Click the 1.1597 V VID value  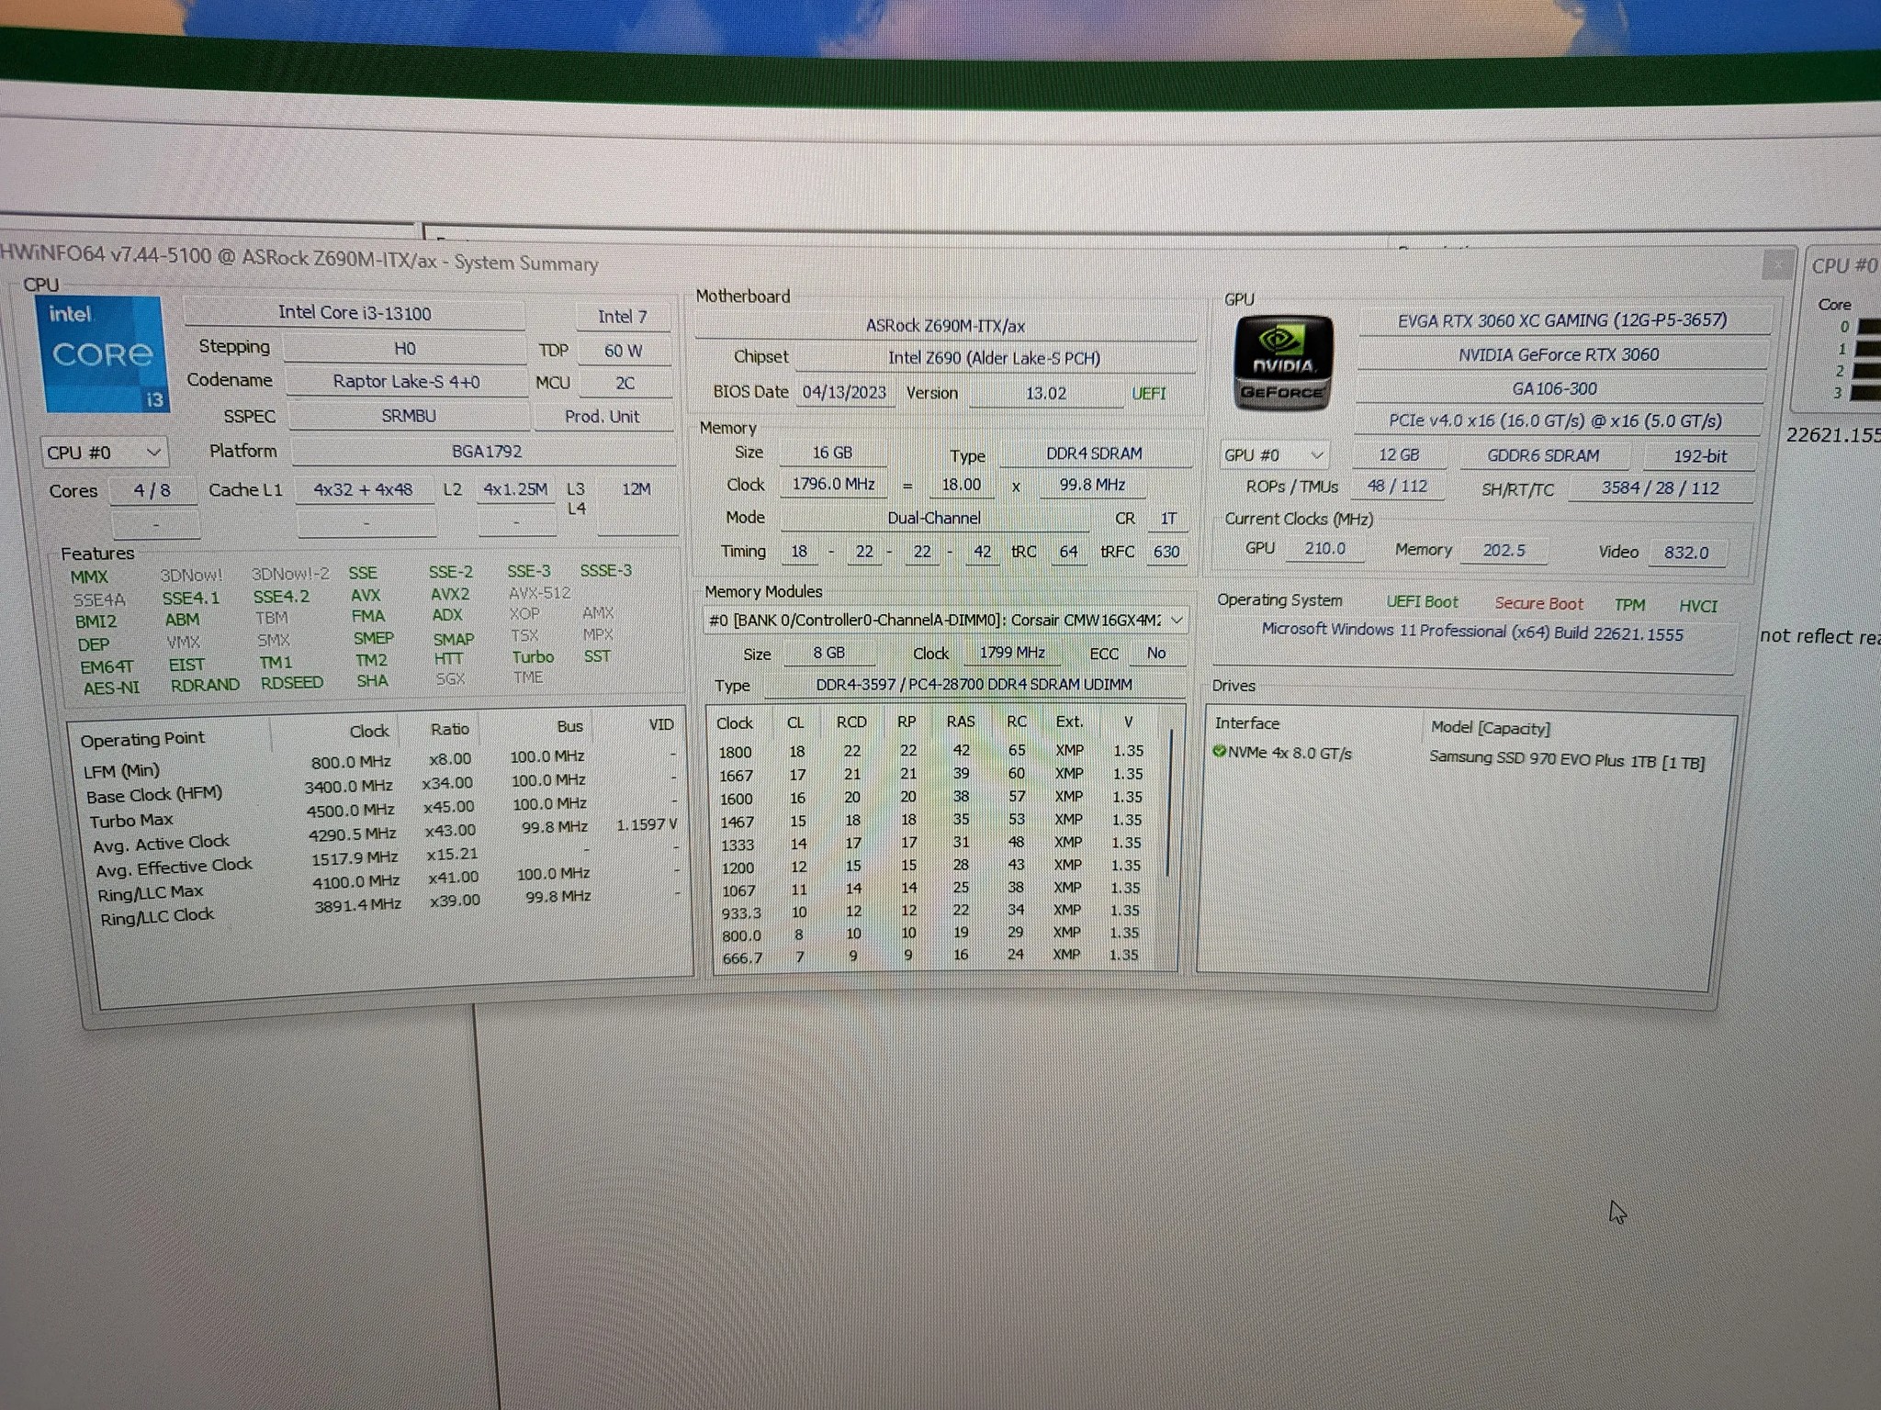647,825
